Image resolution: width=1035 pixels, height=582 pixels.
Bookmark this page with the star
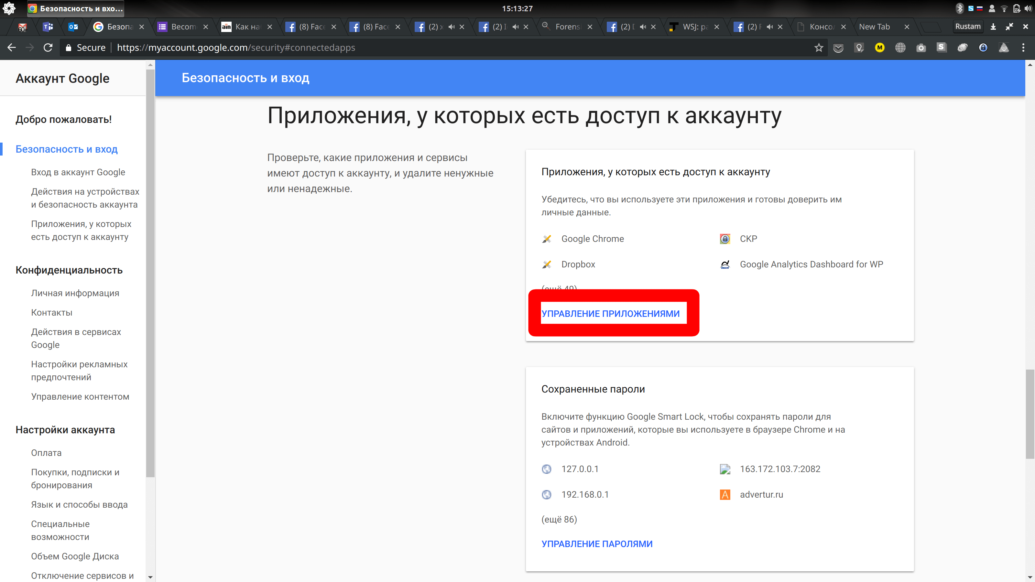(818, 48)
